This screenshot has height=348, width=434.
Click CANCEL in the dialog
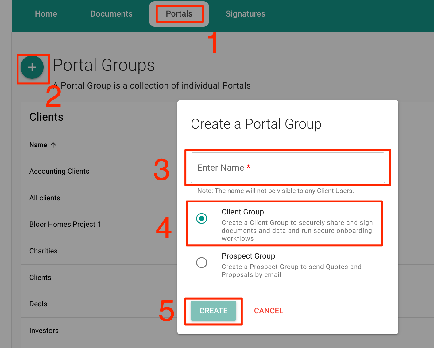[x=269, y=311]
